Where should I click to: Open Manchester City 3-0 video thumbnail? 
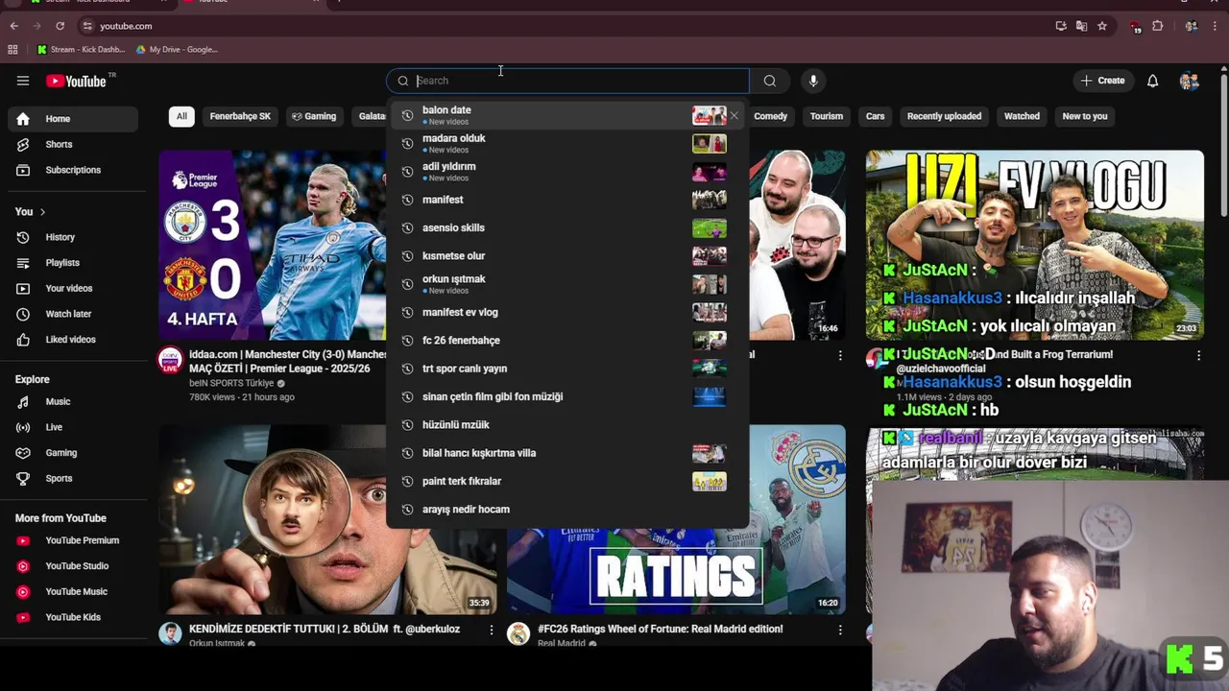[x=273, y=245]
